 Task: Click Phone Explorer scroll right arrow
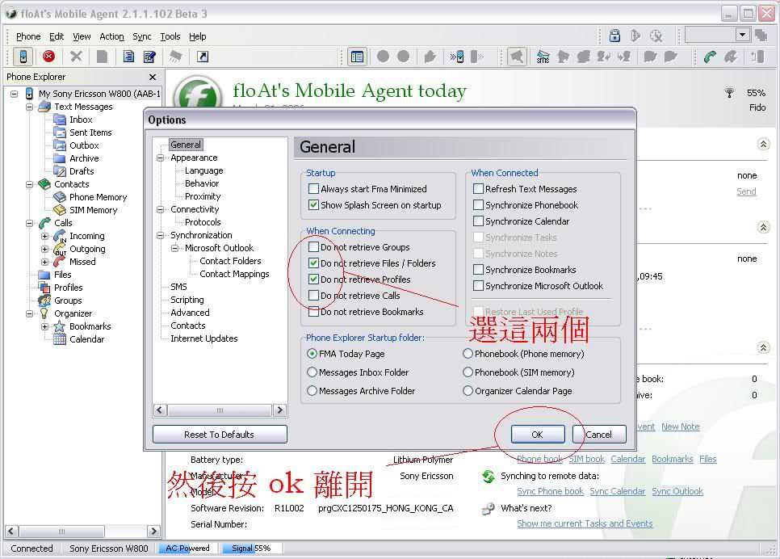153,531
